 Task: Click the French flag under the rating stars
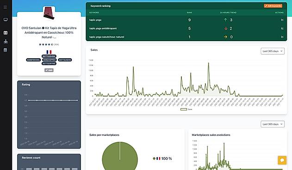tap(49, 52)
